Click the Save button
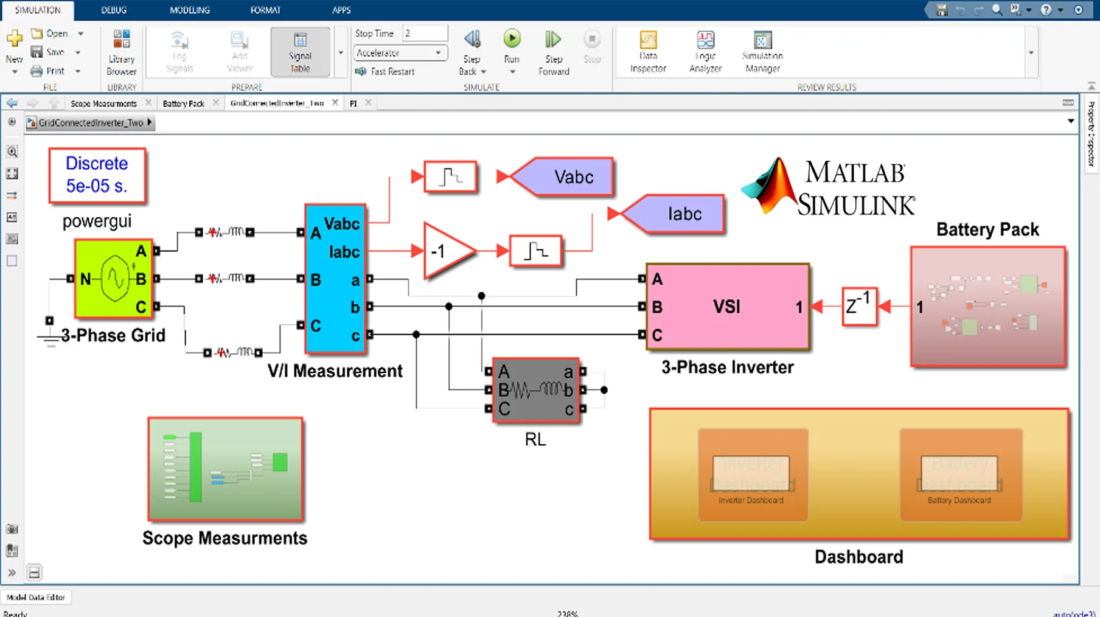1100x617 pixels. click(47, 52)
